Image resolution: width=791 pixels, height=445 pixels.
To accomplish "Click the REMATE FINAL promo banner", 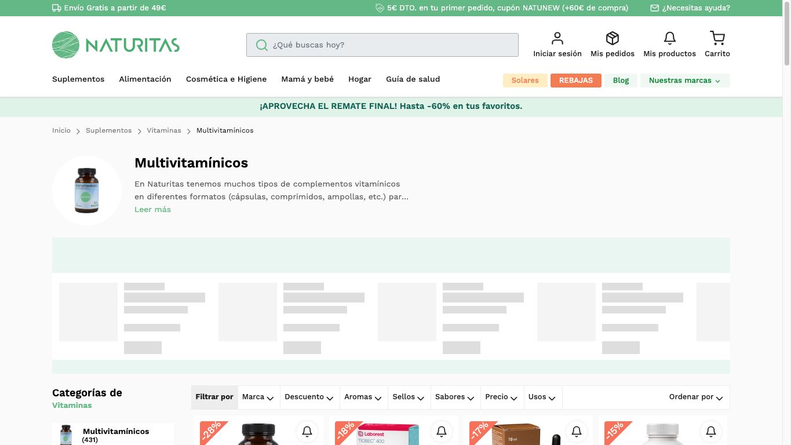I will point(391,107).
